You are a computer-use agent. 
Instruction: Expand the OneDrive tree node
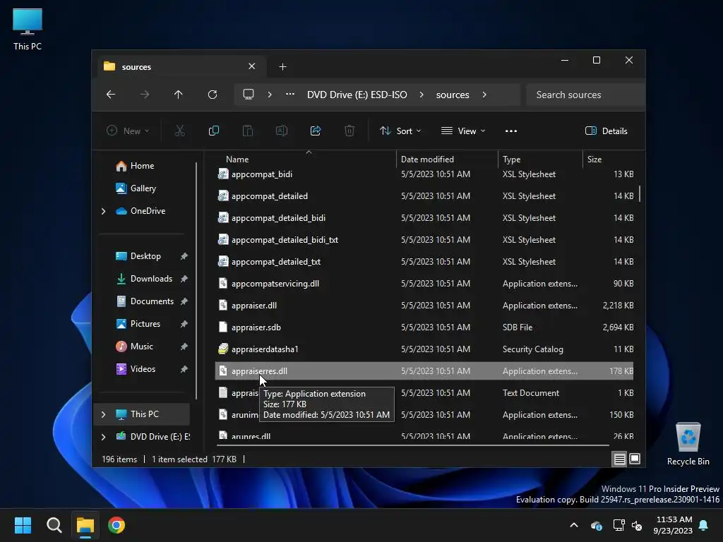tap(103, 211)
